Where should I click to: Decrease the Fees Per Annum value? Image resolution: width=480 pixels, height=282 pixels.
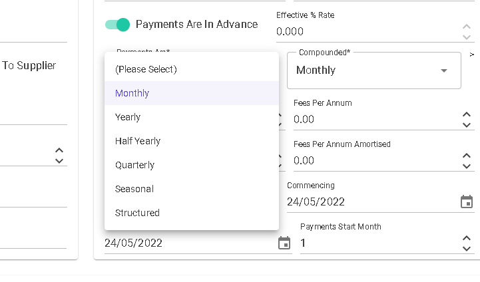click(466, 125)
